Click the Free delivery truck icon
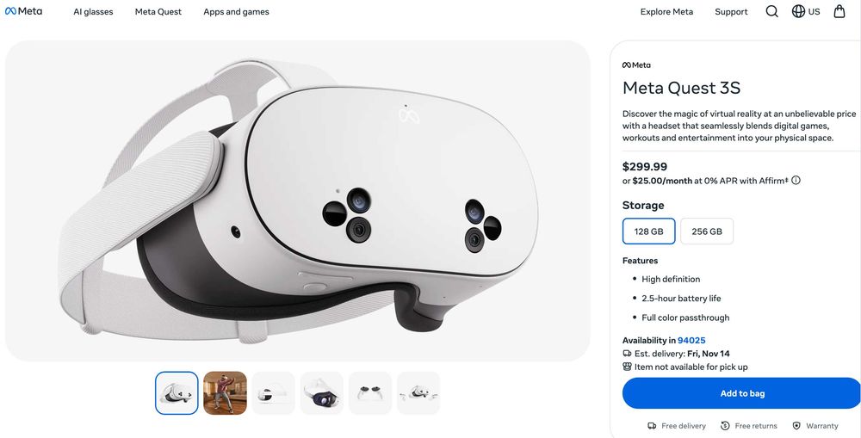The image size is (861, 438). [653, 426]
